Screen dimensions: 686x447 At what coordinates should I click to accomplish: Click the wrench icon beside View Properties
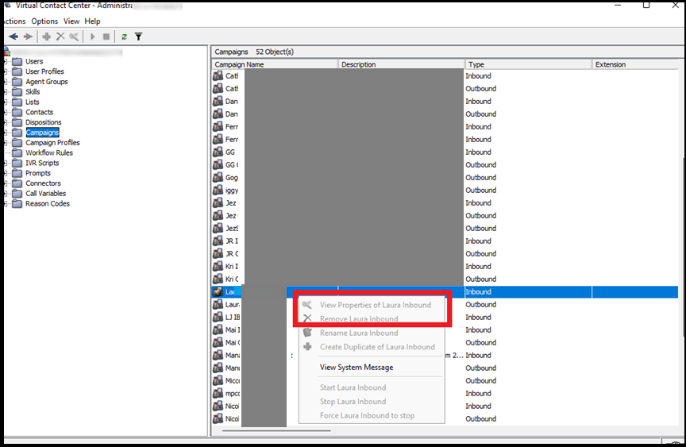(x=307, y=305)
